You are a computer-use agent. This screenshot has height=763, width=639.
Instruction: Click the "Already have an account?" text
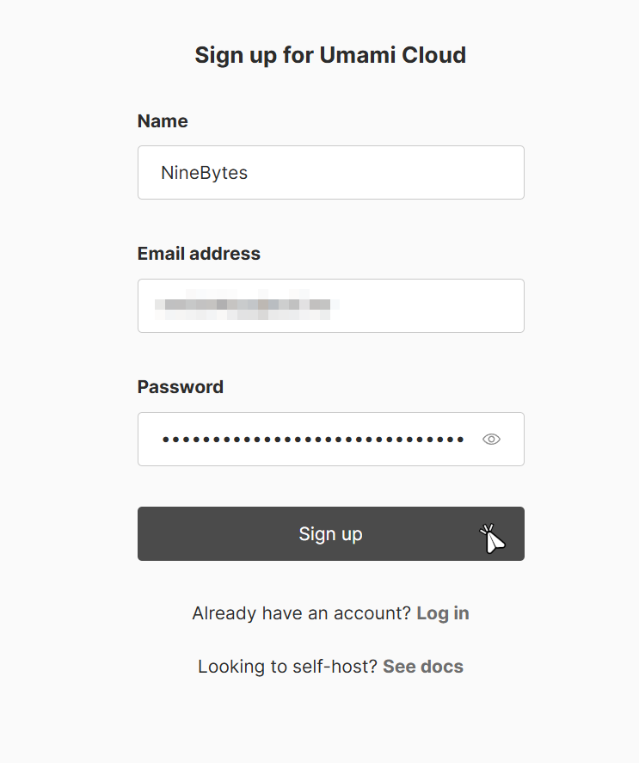pyautogui.click(x=302, y=613)
